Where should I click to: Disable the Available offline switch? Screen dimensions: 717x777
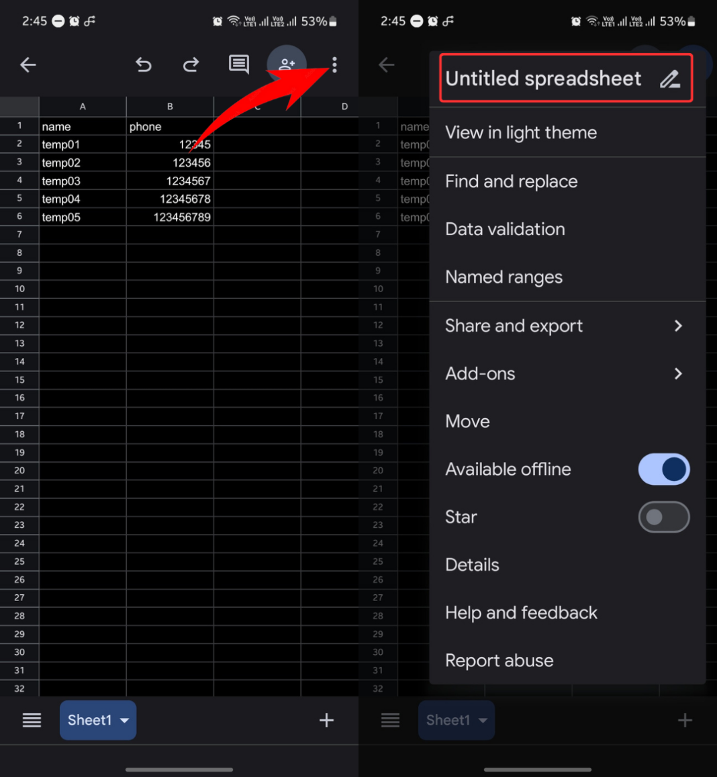pos(663,469)
